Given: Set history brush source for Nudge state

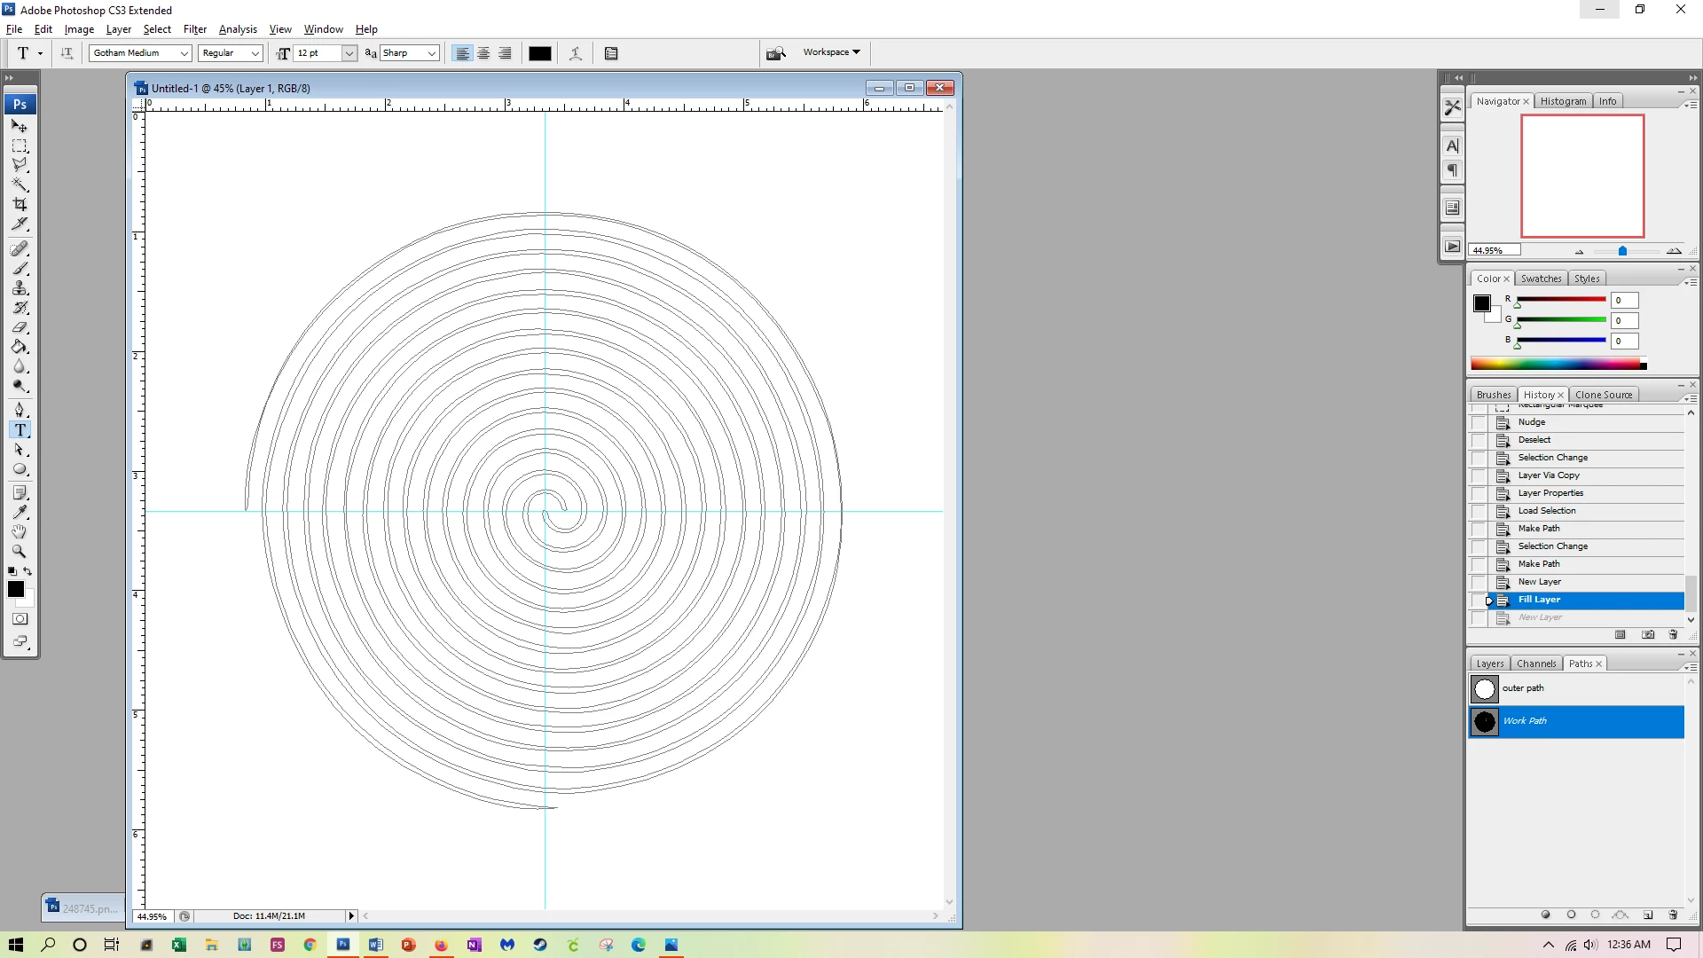Looking at the screenshot, I should coord(1478,422).
